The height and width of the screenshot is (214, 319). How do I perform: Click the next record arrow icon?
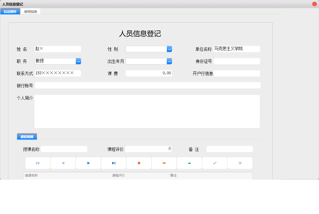tap(88, 163)
